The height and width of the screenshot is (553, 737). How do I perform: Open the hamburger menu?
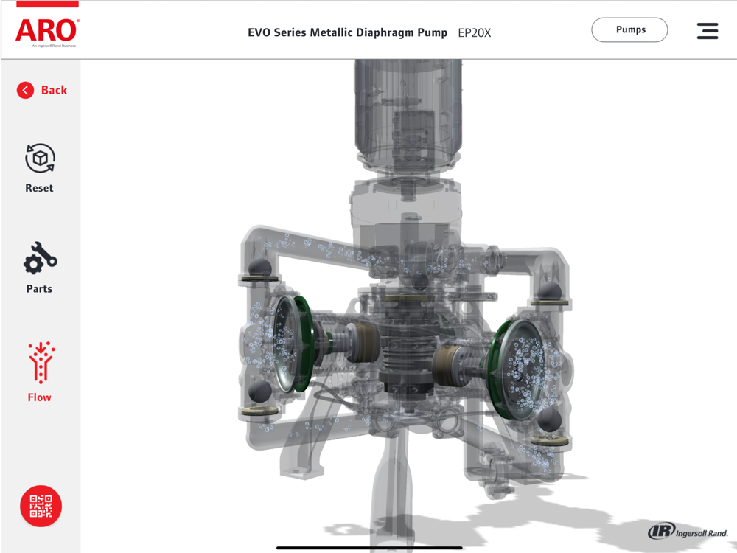(x=708, y=31)
